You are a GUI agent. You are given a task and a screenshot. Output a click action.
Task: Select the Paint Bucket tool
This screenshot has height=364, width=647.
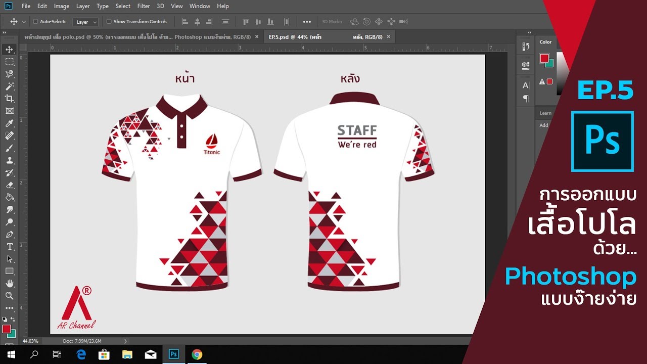click(x=10, y=197)
